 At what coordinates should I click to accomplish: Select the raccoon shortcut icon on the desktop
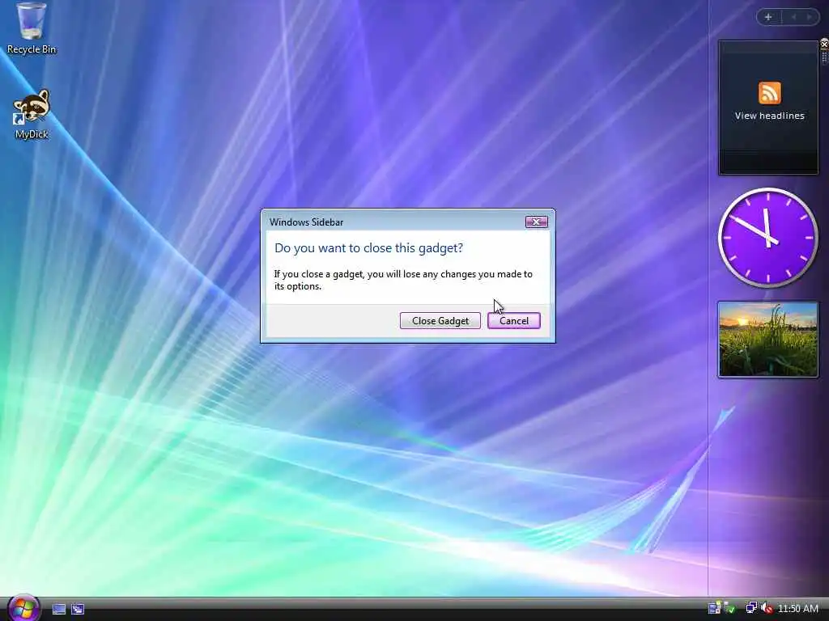(x=32, y=114)
